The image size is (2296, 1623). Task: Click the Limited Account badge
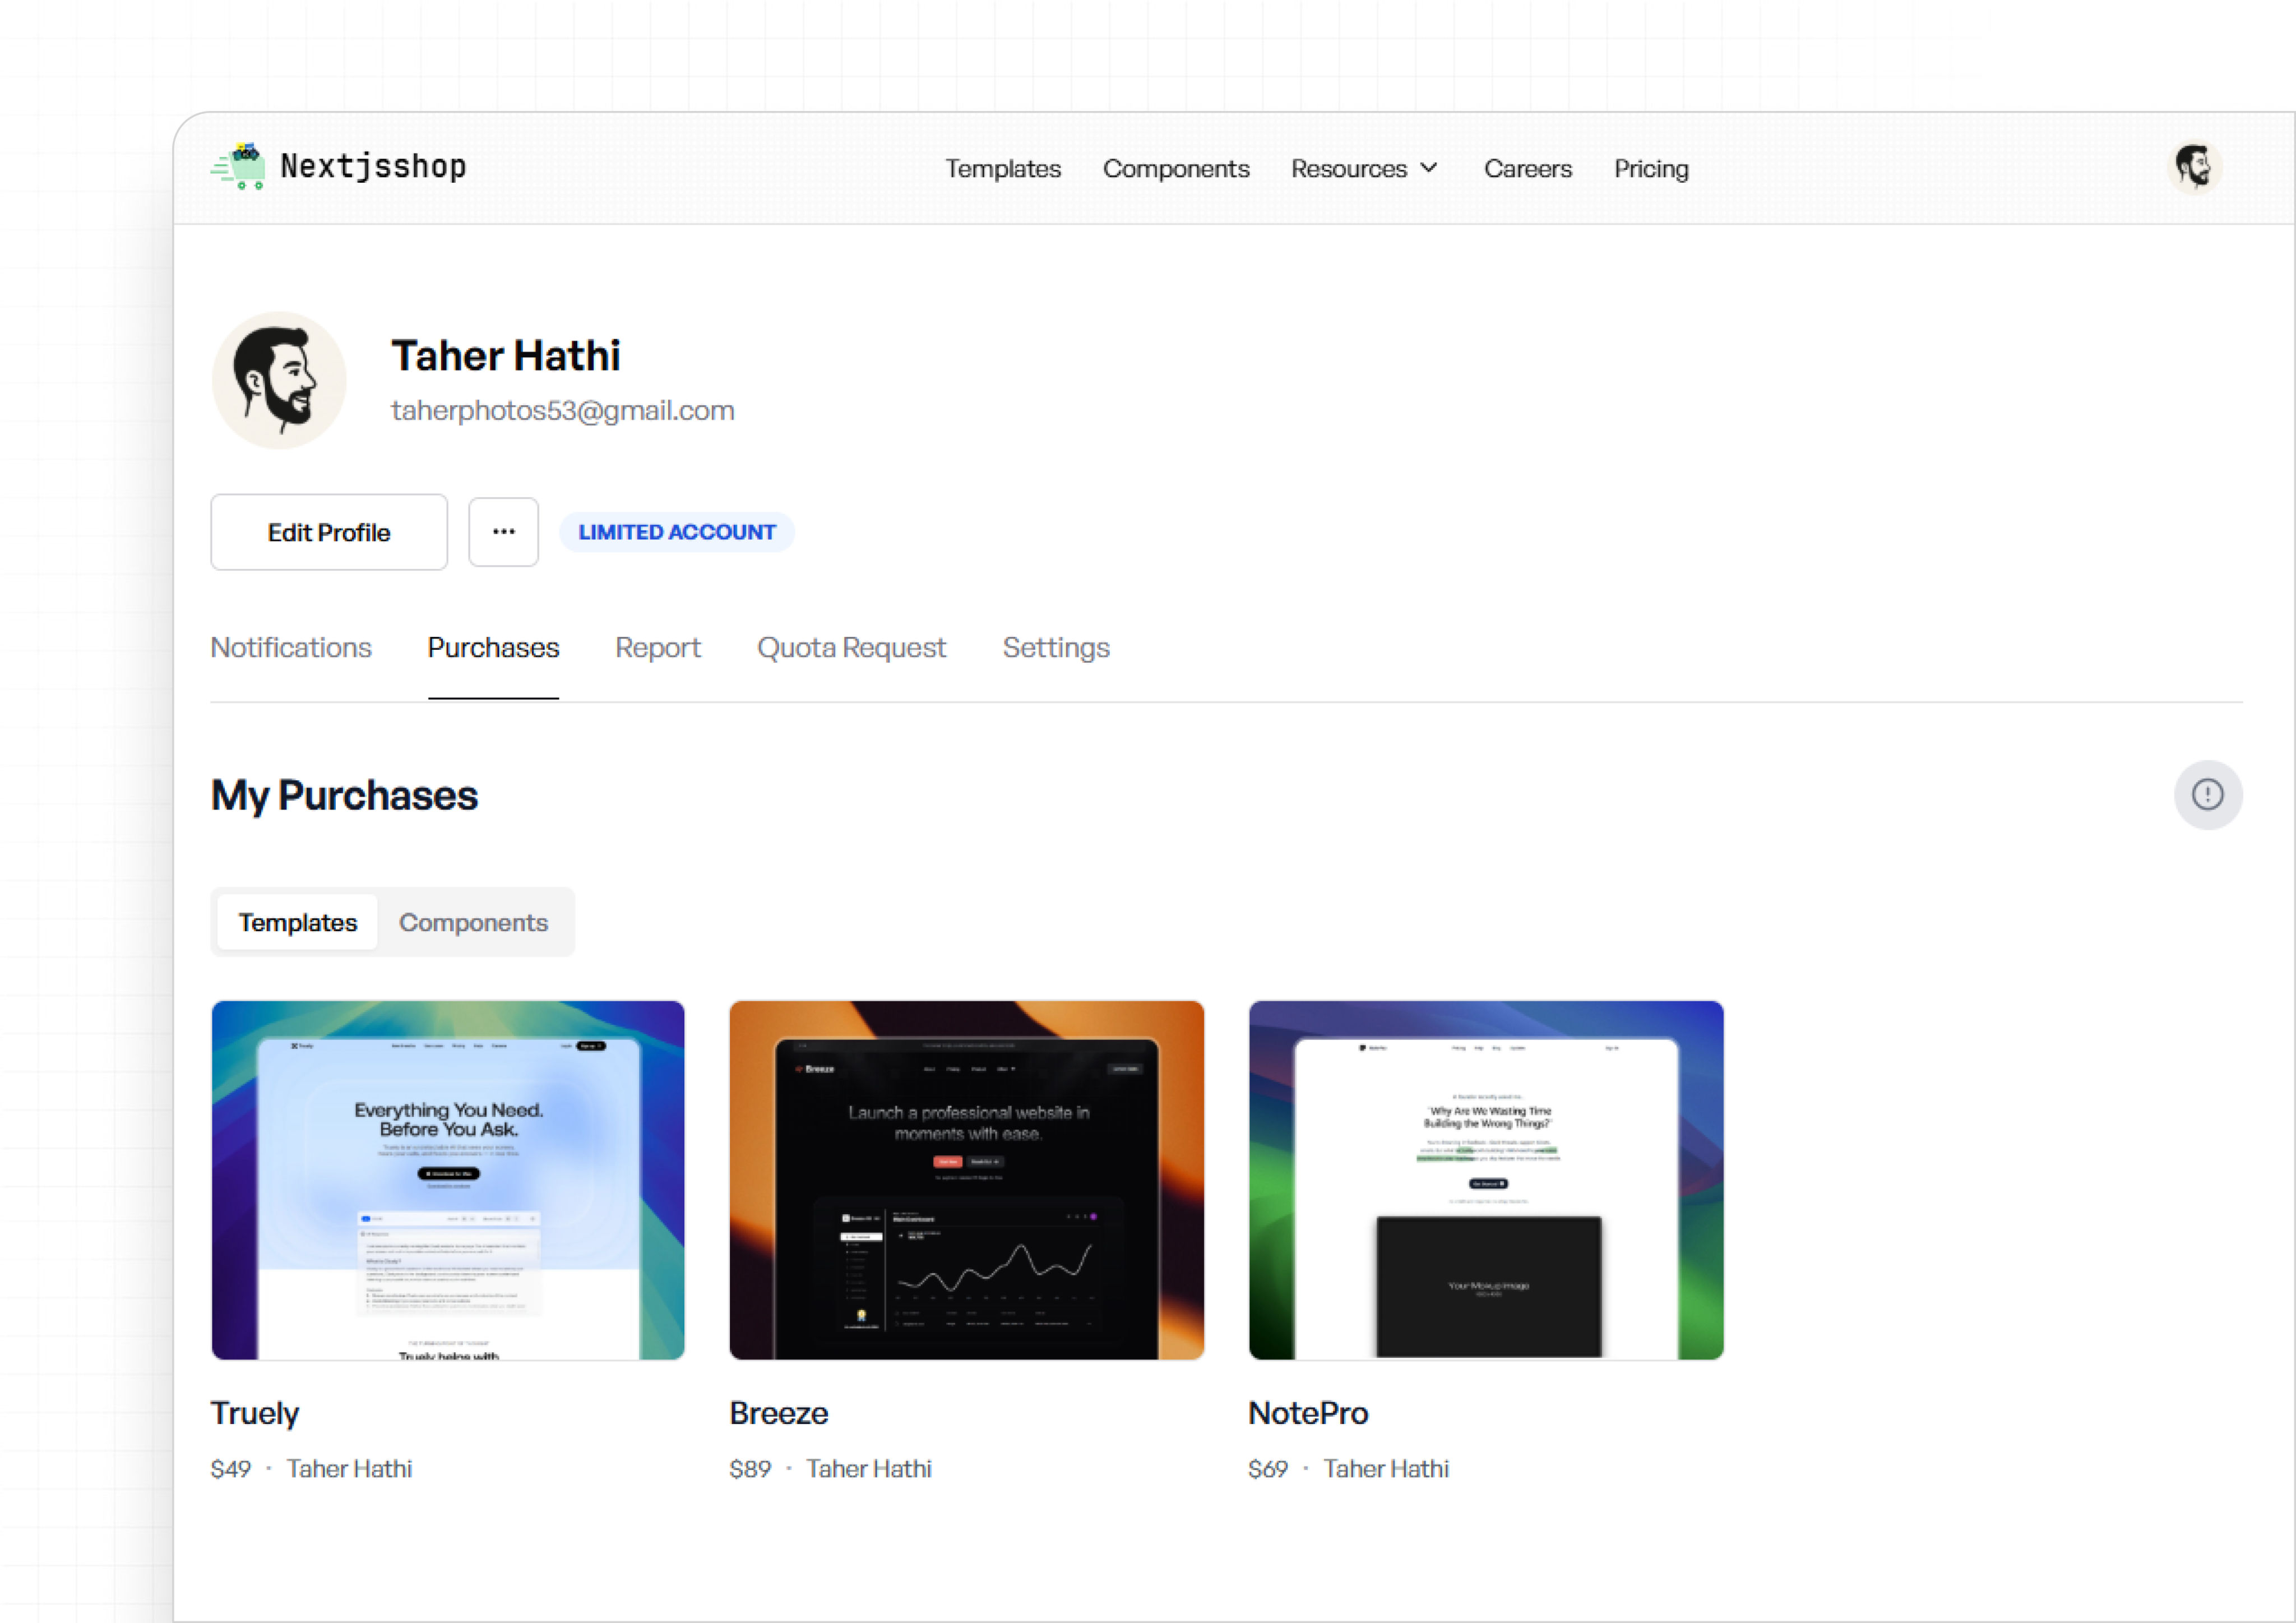tap(677, 532)
